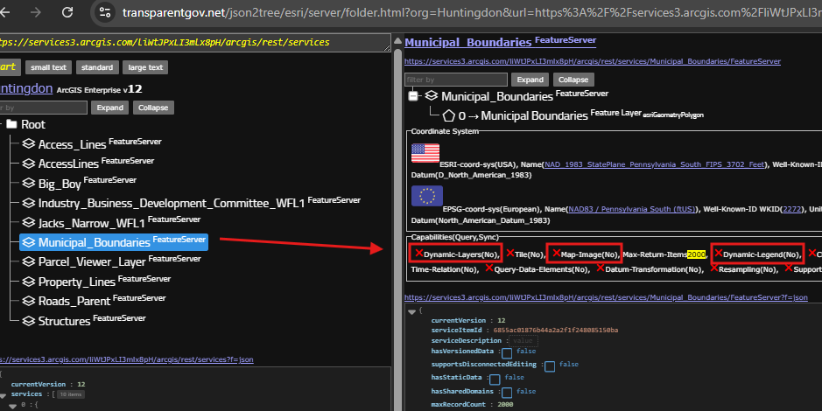Screen dimensions: 822x411
Task: Click Expand button in right panel
Action: 530,80
